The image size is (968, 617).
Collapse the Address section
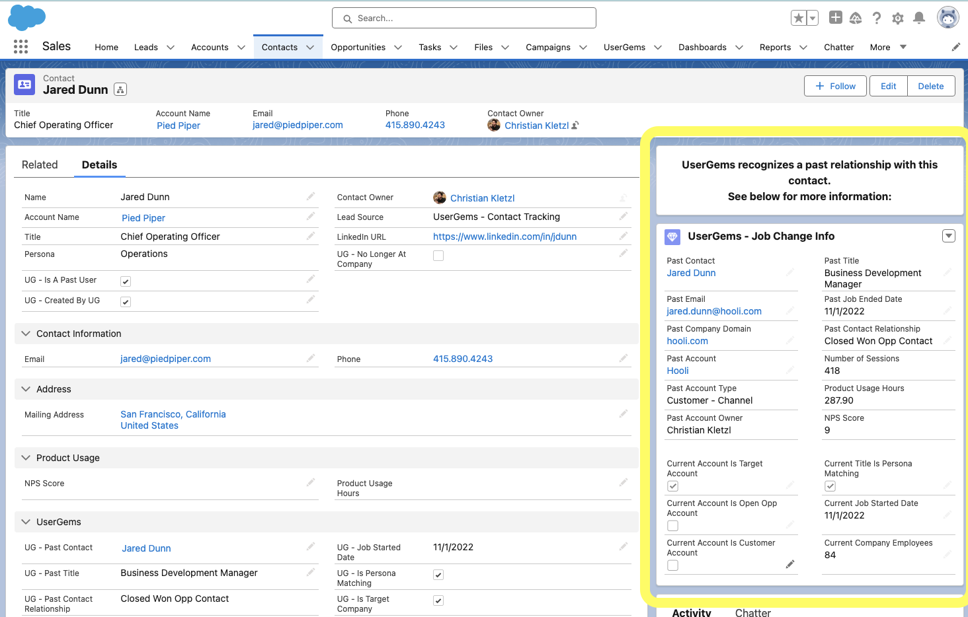[26, 389]
